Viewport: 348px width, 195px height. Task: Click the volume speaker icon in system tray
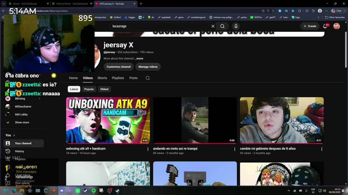pyautogui.click(x=324, y=191)
